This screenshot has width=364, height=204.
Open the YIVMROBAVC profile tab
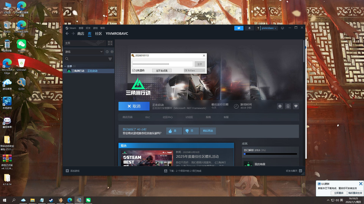pos(117,33)
